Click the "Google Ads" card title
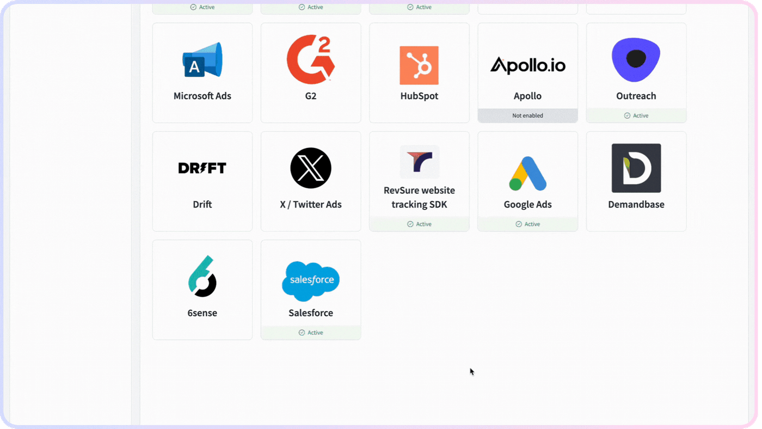Viewport: 762px width, 429px height. [528, 204]
